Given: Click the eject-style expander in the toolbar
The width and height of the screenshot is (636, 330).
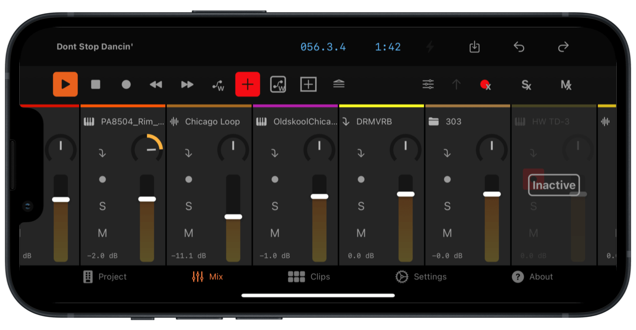Looking at the screenshot, I should coord(339,84).
